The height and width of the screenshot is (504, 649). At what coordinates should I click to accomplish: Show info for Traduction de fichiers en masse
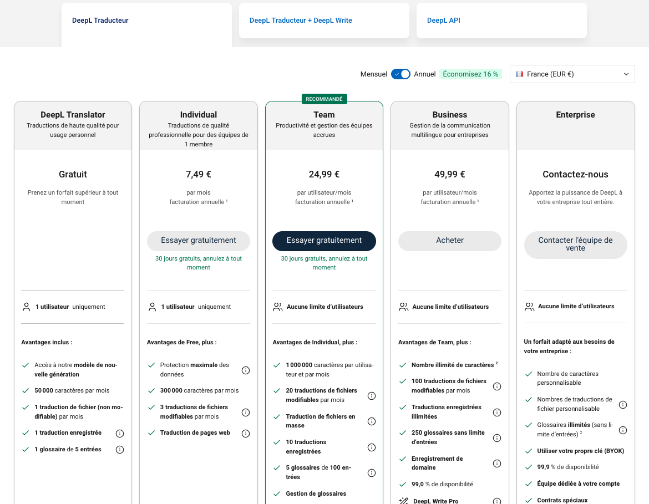[x=372, y=421]
